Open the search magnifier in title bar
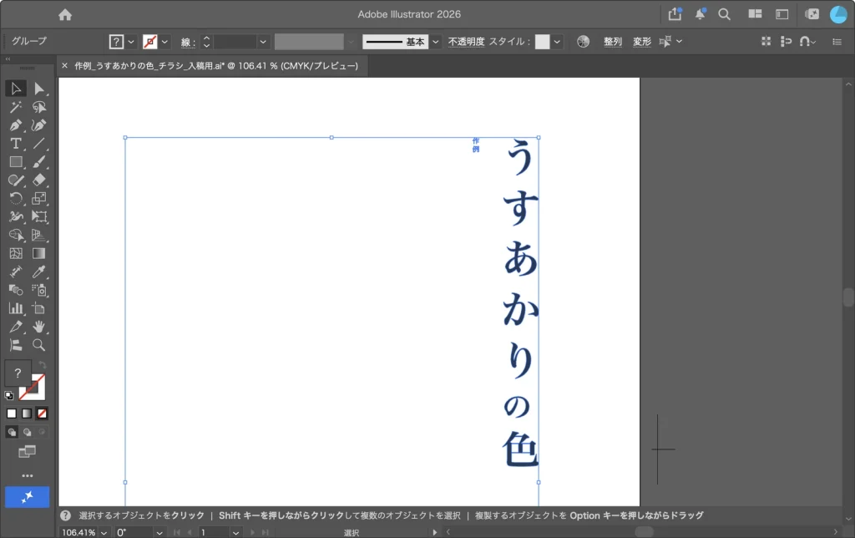This screenshot has height=538, width=855. click(x=724, y=14)
